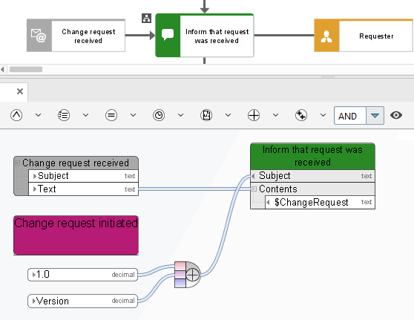Click the splitter handle between panels
The width and height of the screenshot is (414, 320).
328,77
